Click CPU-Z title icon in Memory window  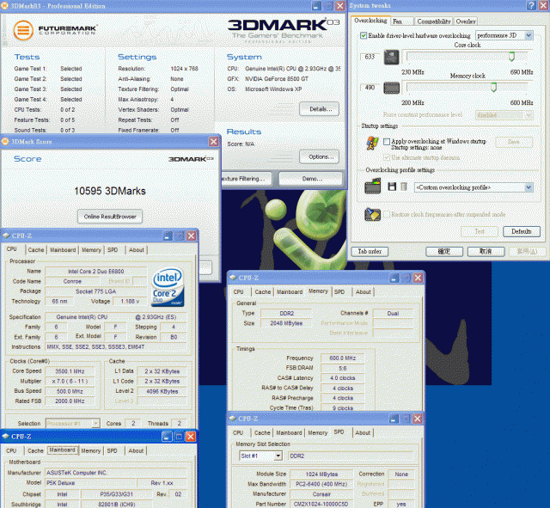[233, 278]
